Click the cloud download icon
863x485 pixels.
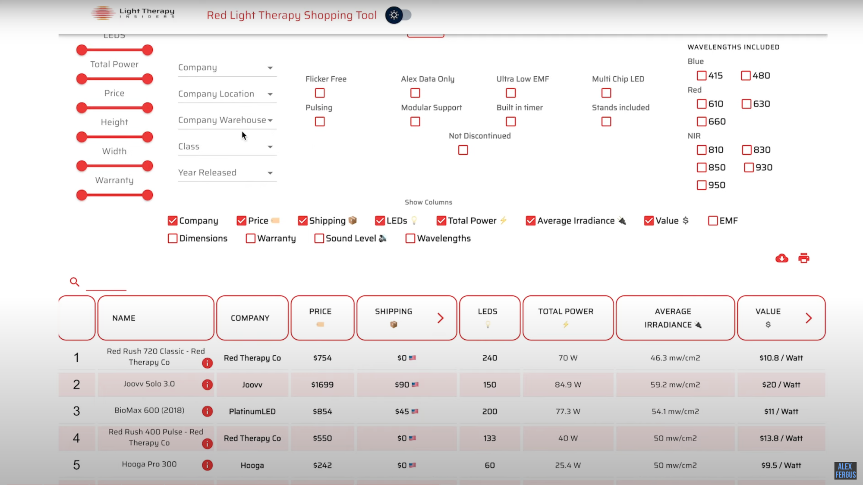point(781,258)
